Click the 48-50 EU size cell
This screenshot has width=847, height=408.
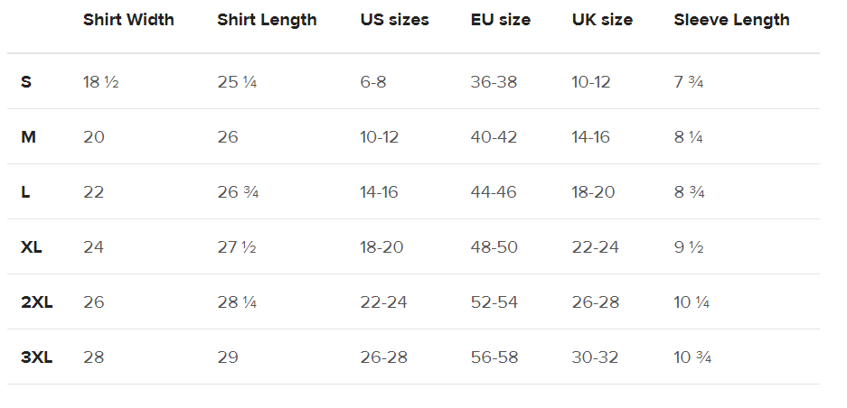(494, 247)
